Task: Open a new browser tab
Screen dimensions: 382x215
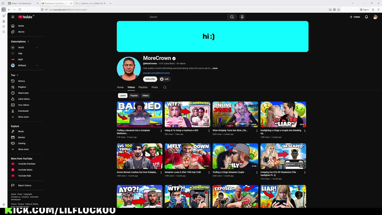Action: pos(110,3)
